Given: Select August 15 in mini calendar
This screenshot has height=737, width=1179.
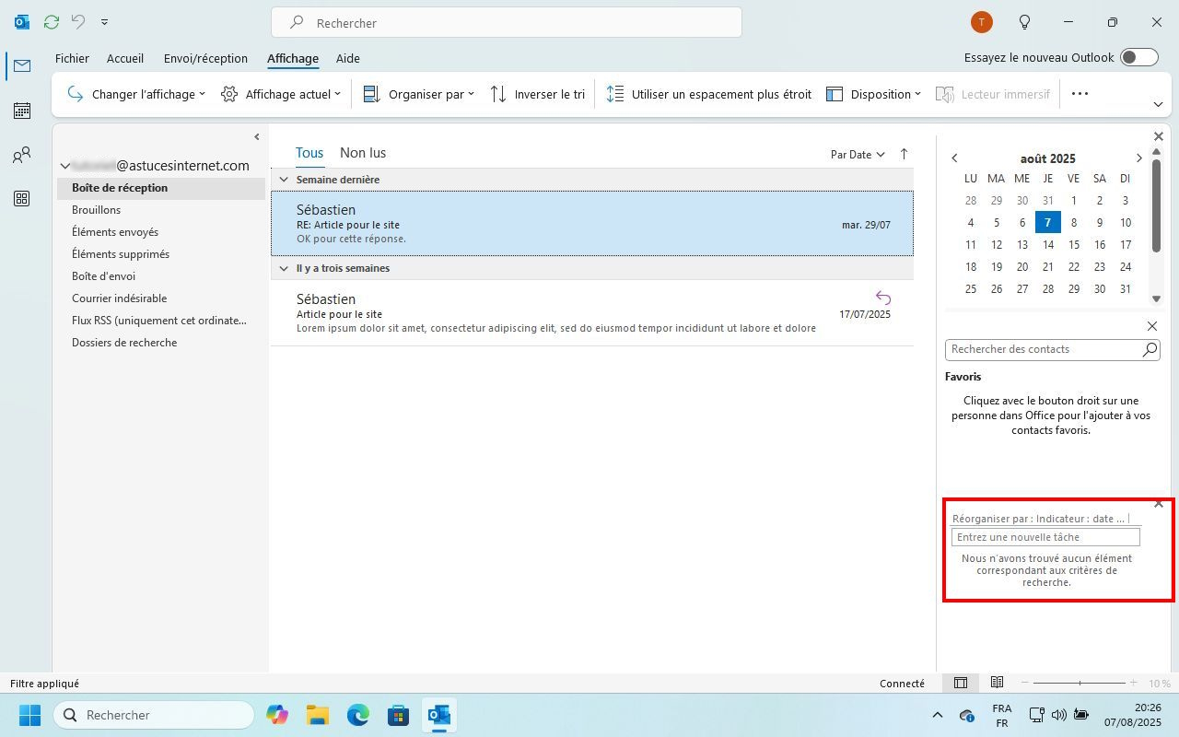Looking at the screenshot, I should coord(1073,245).
